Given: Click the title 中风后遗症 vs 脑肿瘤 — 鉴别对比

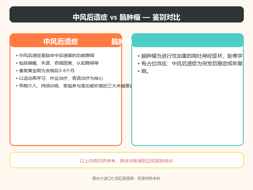Looking at the screenshot, I should 126,17.
